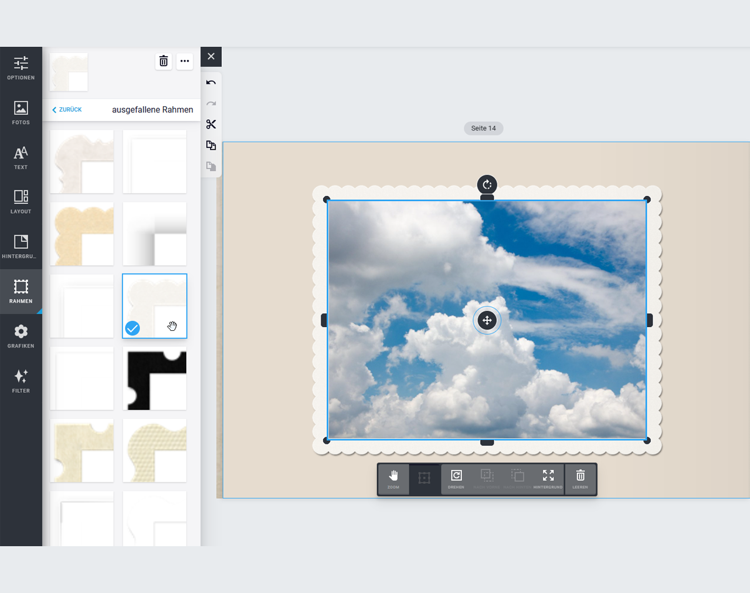Choose white frame left of black frame
The image size is (750, 593).
[82, 378]
